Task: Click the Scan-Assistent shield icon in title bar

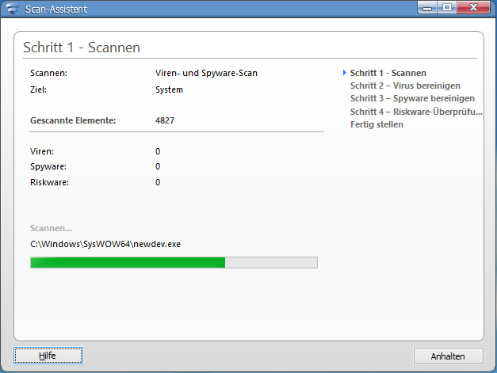Action: pyautogui.click(x=13, y=9)
